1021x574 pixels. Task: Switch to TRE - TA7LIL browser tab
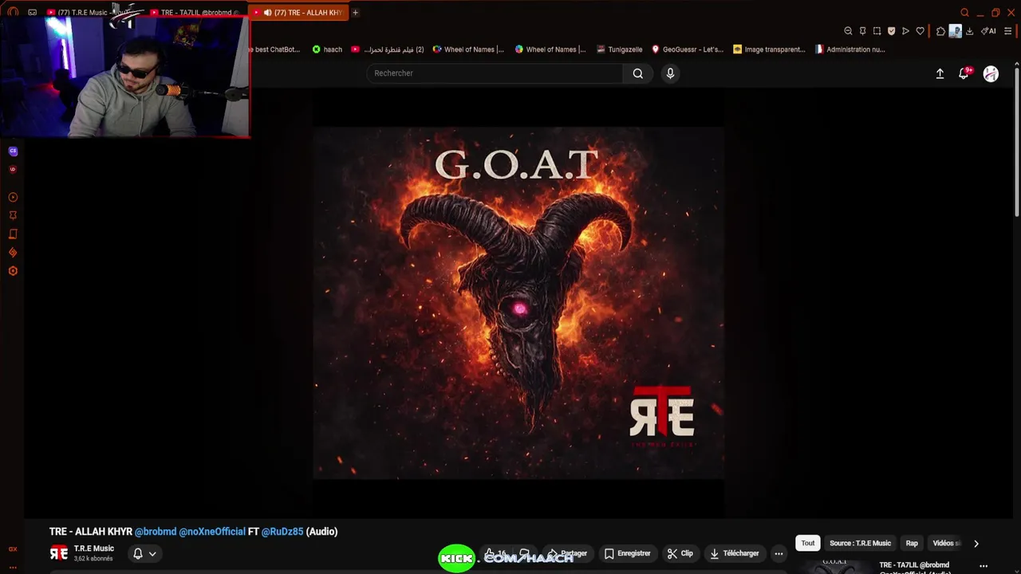195,13
